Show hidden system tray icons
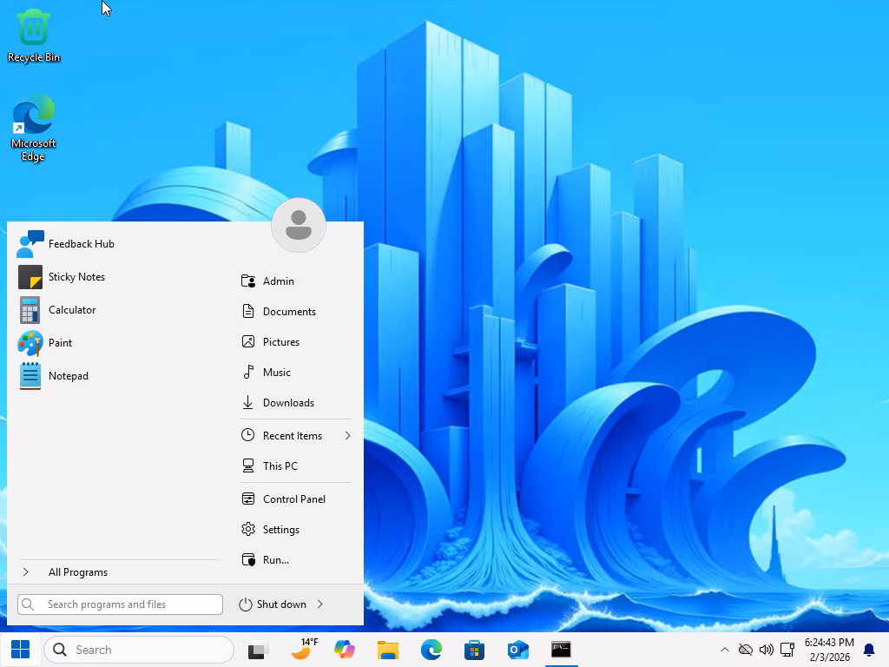This screenshot has height=667, width=889. (725, 650)
